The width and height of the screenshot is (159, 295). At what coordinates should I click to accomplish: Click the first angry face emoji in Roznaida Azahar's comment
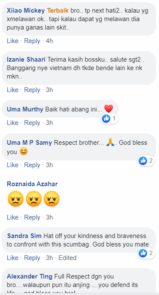[x=15, y=199]
